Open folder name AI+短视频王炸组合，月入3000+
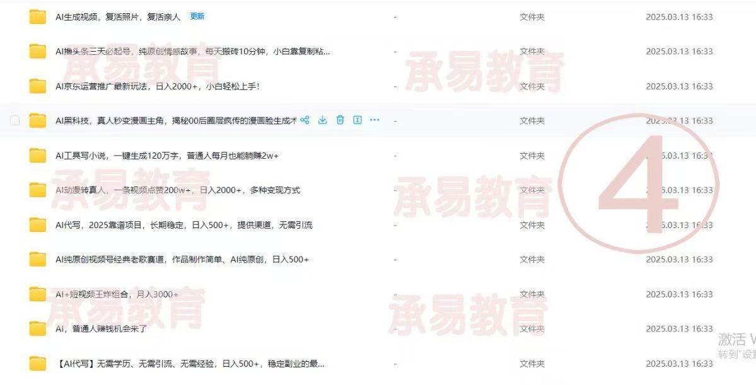This screenshot has width=756, height=385. [117, 294]
